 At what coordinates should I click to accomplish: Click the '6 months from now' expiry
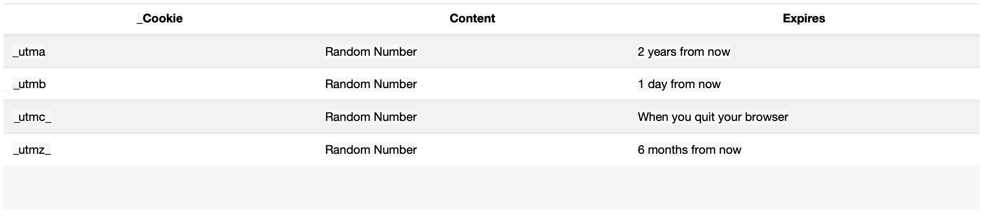[x=690, y=150]
